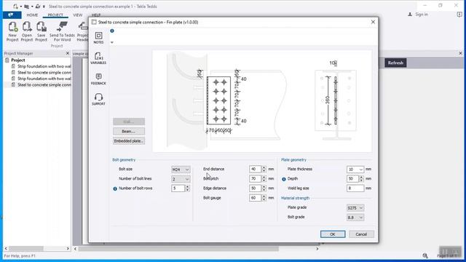The height and width of the screenshot is (262, 466).
Task: Click the Sign in user icon
Action: tap(410, 15)
